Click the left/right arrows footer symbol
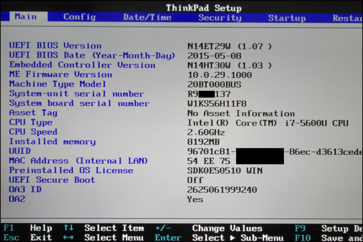The height and width of the screenshot is (242, 363). click(x=68, y=237)
